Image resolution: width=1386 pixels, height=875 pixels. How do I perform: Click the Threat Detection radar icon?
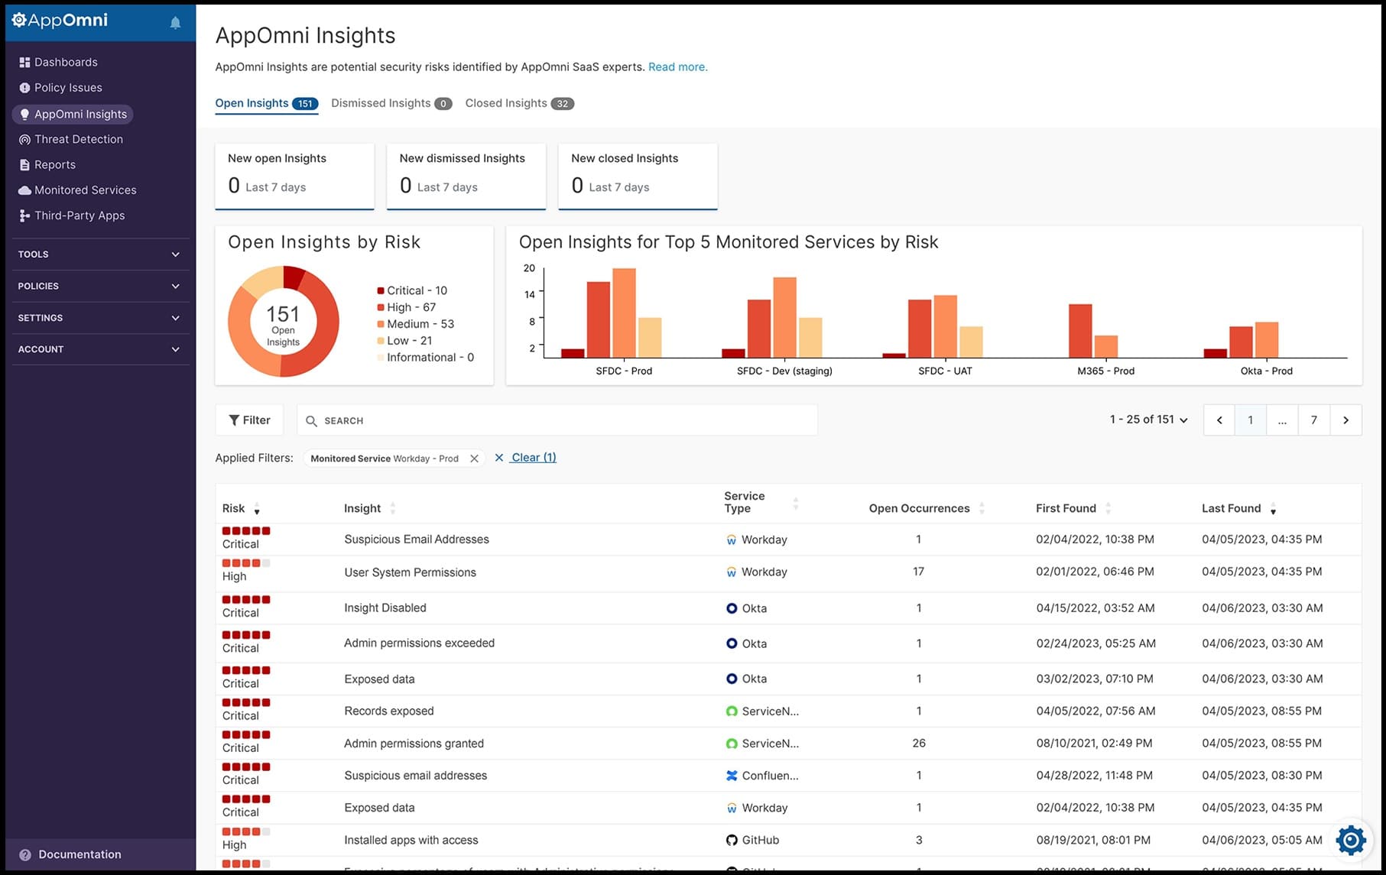[24, 140]
